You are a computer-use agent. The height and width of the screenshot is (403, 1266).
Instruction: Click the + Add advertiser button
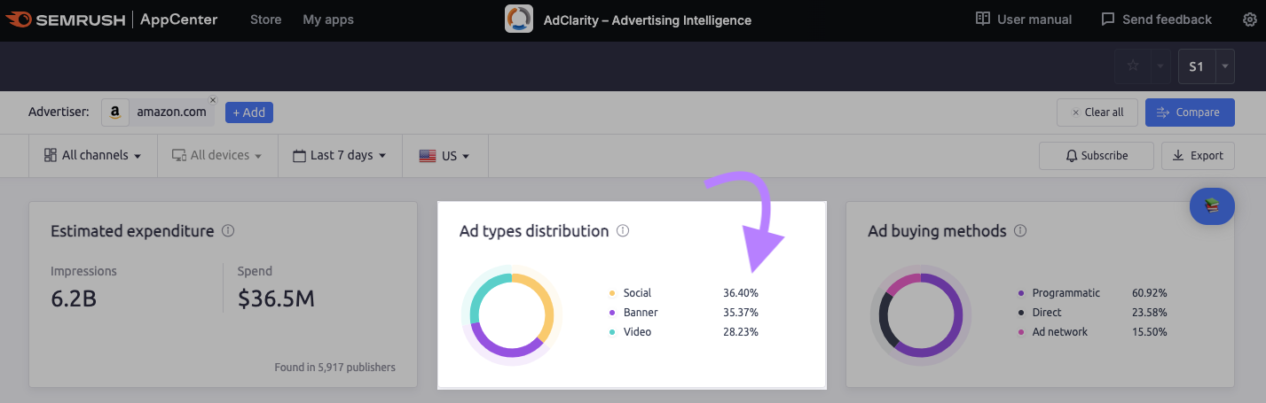249,112
